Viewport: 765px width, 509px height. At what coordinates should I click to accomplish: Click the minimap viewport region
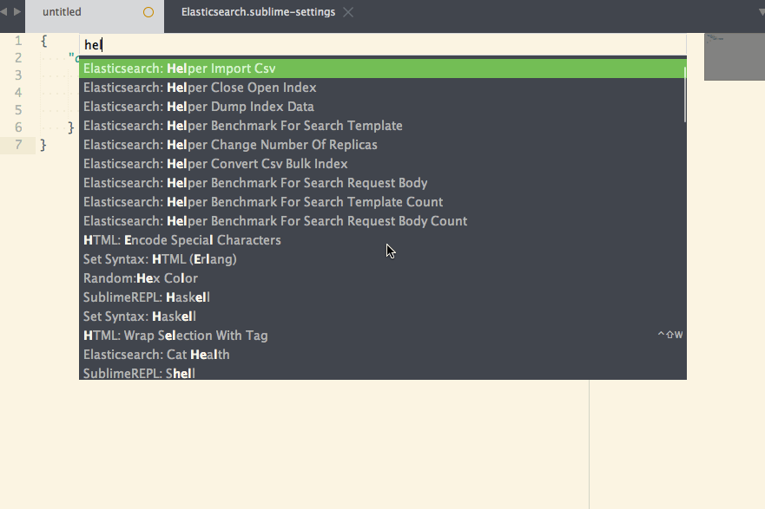pos(735,57)
